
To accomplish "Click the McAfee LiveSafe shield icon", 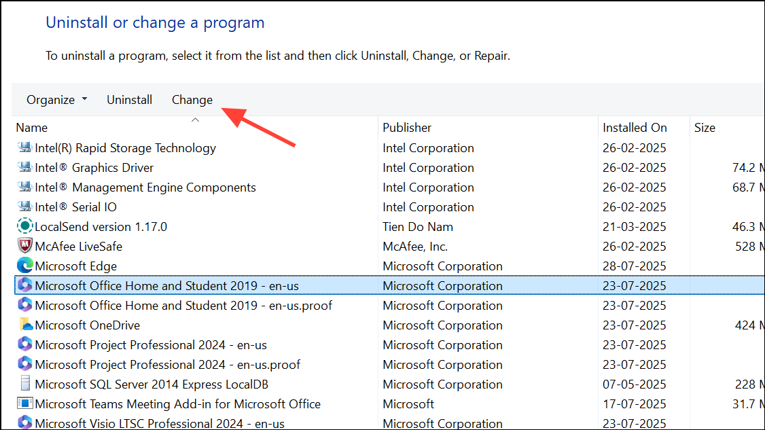I will pyautogui.click(x=25, y=245).
